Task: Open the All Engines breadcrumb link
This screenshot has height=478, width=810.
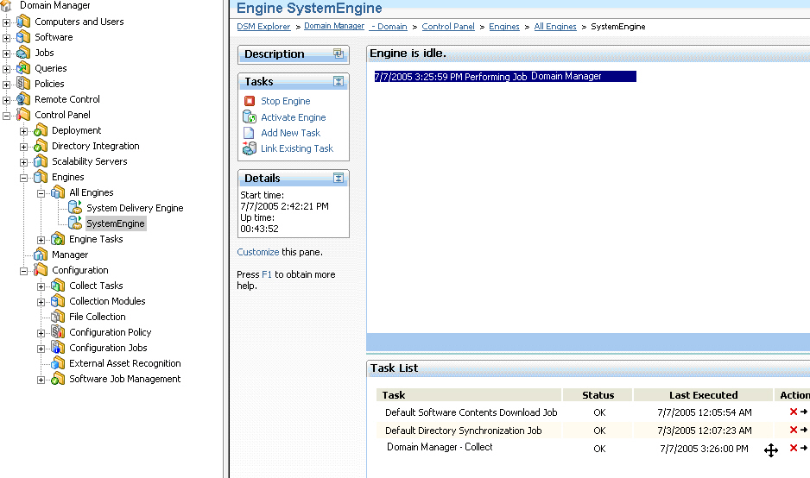Action: [554, 27]
